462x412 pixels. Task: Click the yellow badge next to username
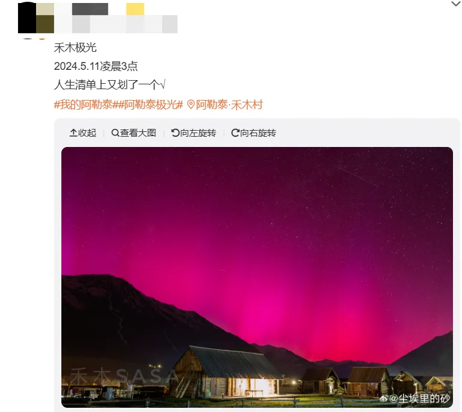tap(135, 9)
